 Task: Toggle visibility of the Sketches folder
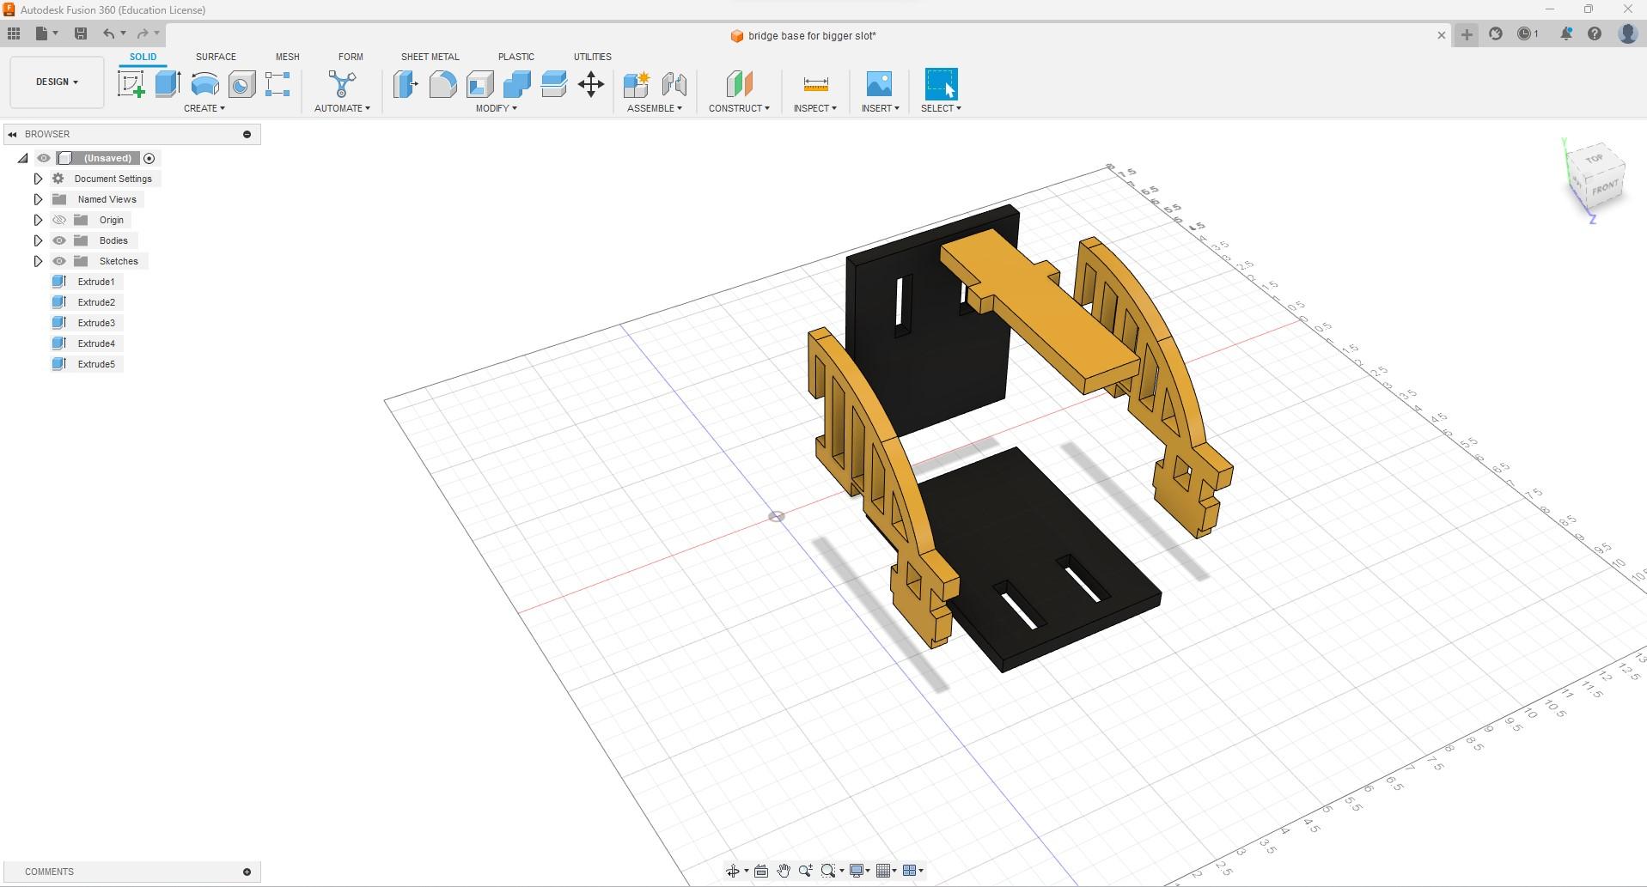tap(59, 261)
